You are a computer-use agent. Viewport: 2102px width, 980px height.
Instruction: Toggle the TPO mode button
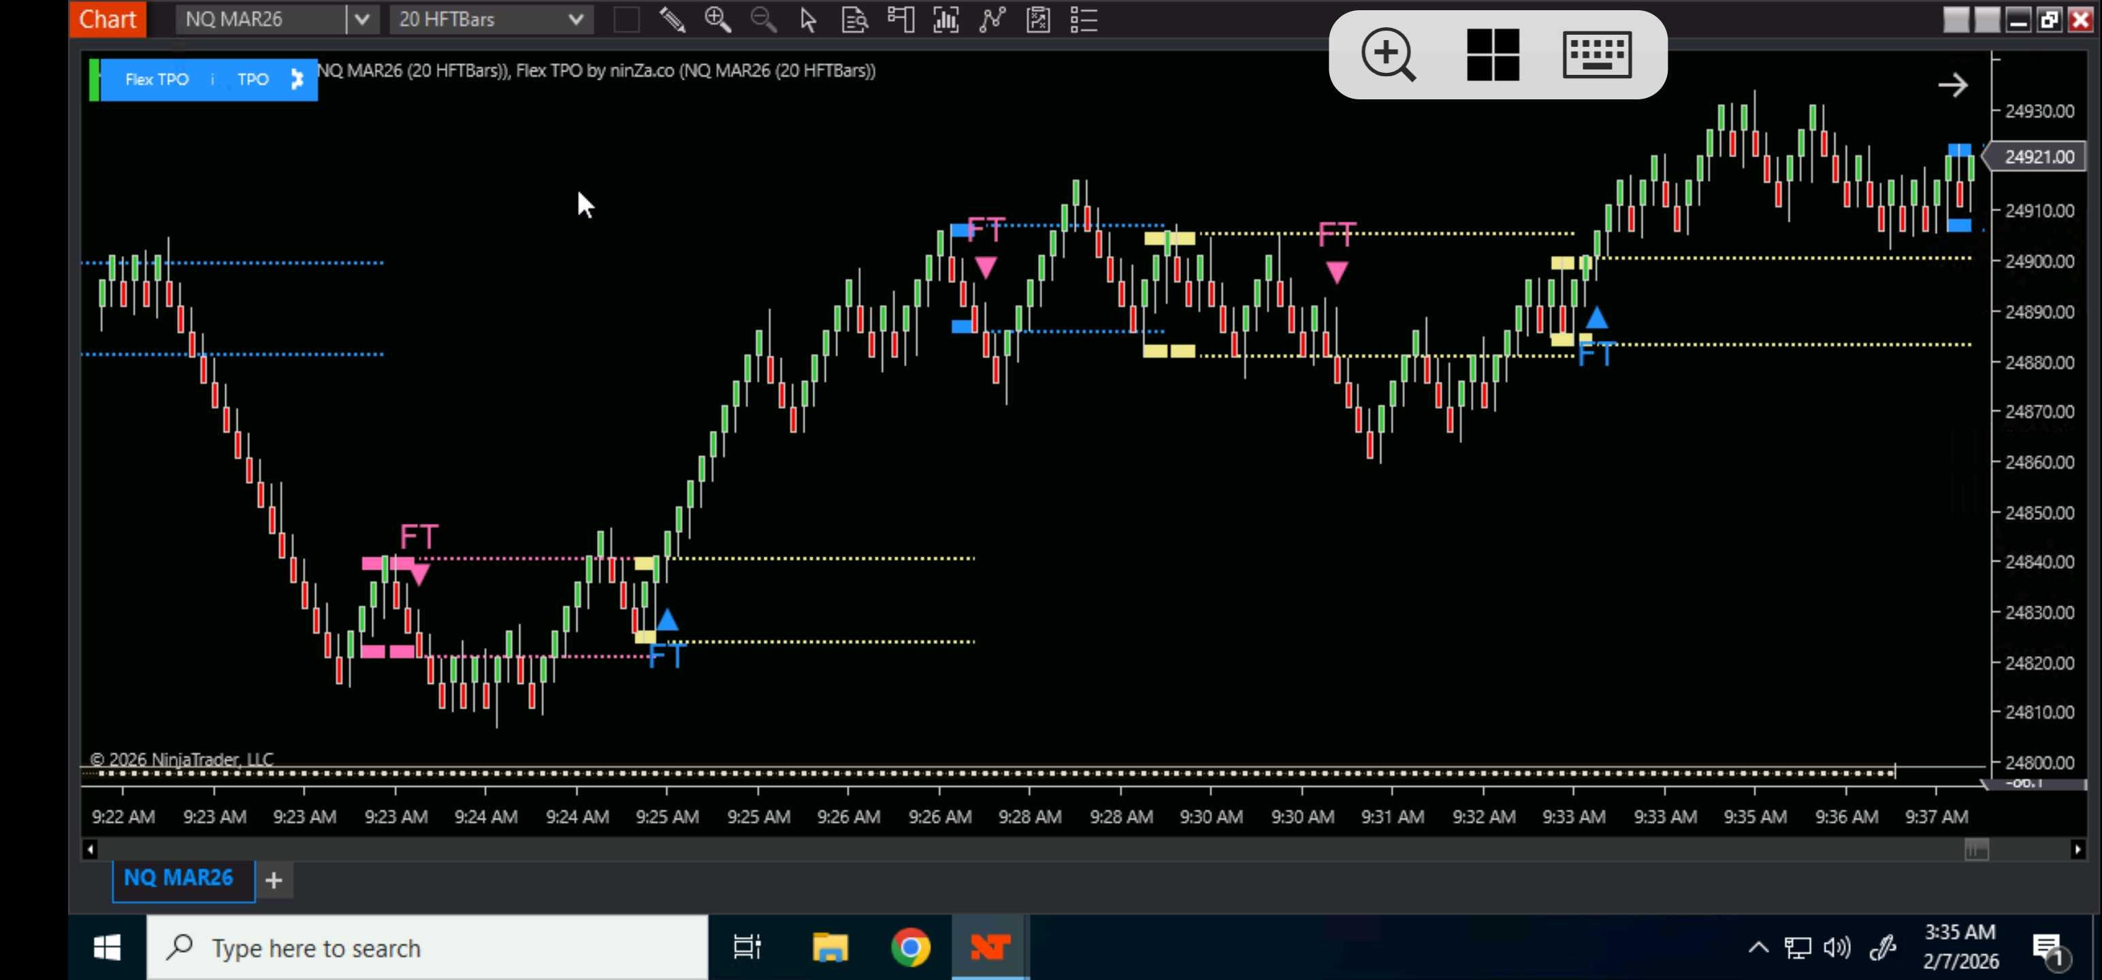tap(253, 80)
